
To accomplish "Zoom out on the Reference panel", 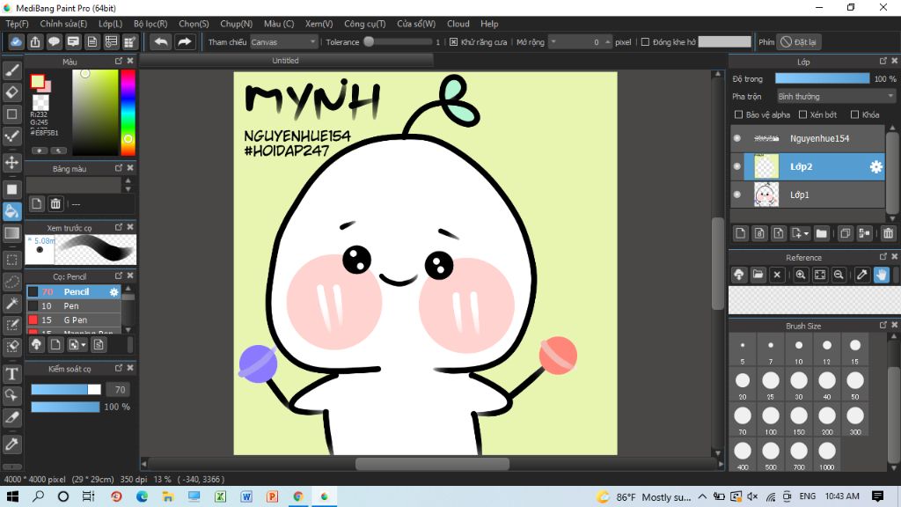I will point(839,275).
